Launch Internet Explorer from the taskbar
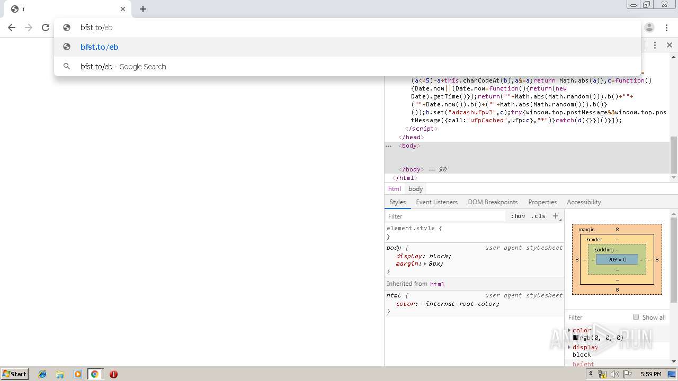678x381 pixels. tap(42, 374)
